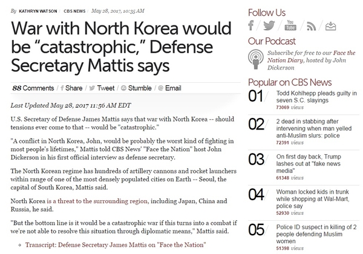
Task: Click the 'Popular on CBS News' heading
Action: [290, 82]
